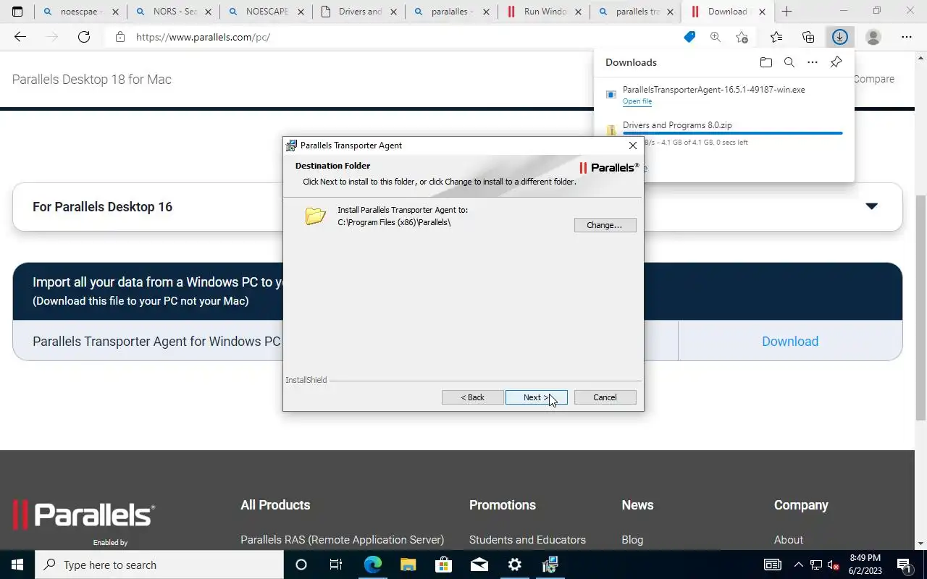Switch to the noescpae search tab
927x579 pixels.
(80, 12)
